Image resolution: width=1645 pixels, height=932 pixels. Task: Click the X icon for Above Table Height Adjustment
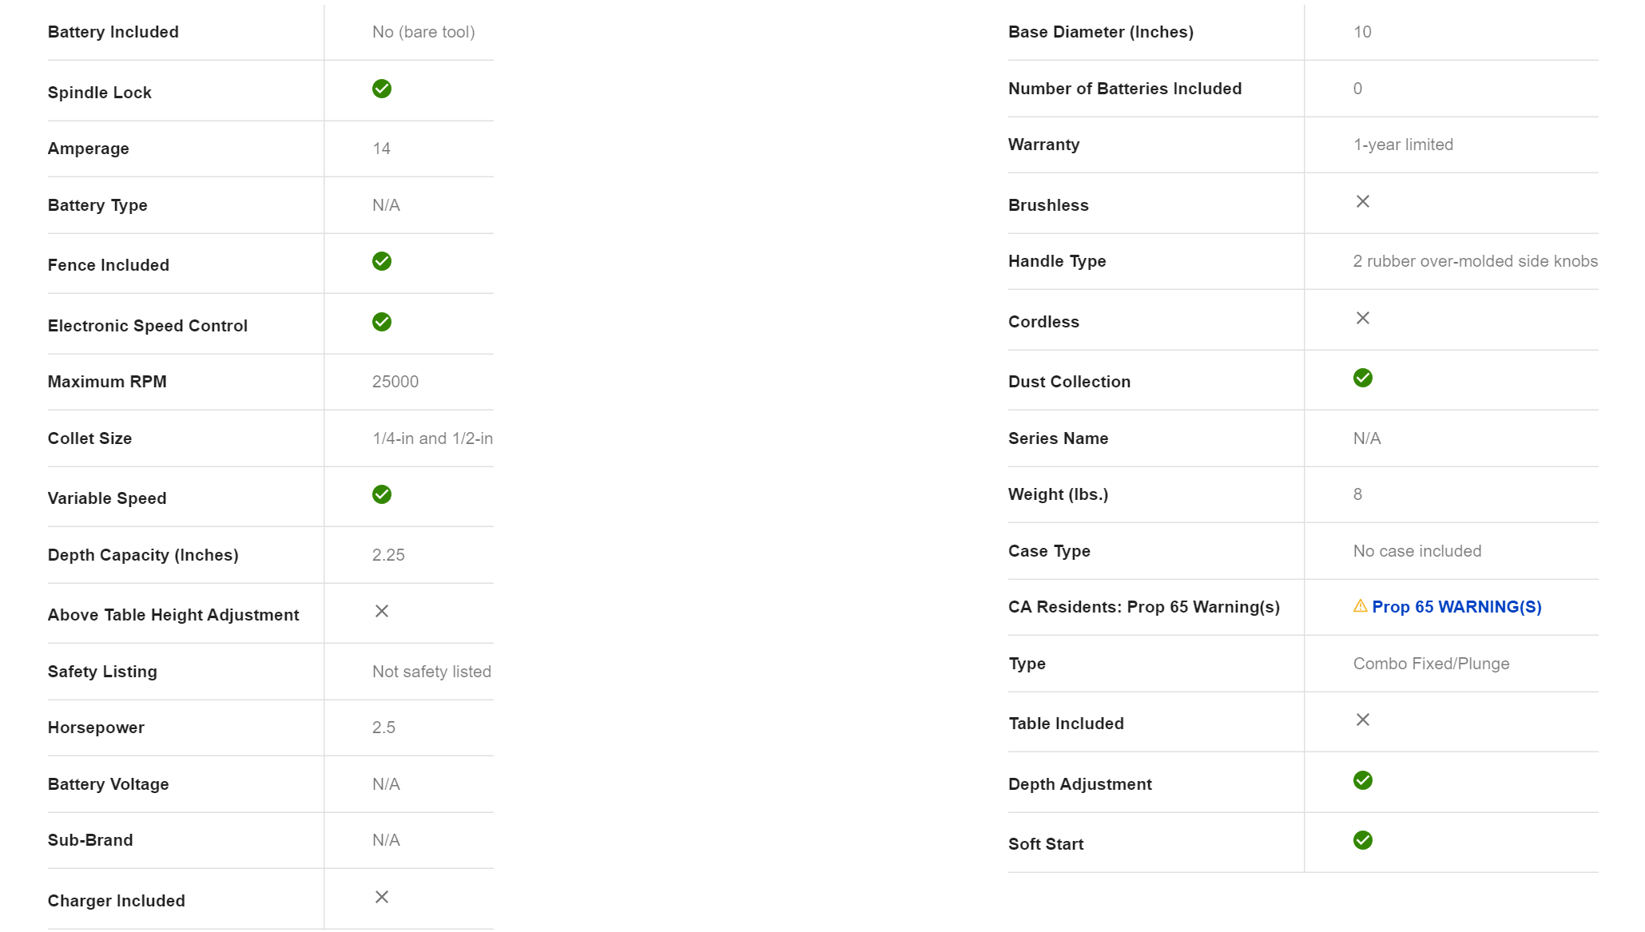click(382, 611)
